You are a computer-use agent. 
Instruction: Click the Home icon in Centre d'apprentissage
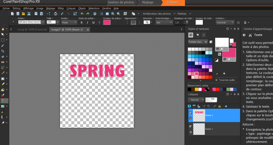click(250, 35)
